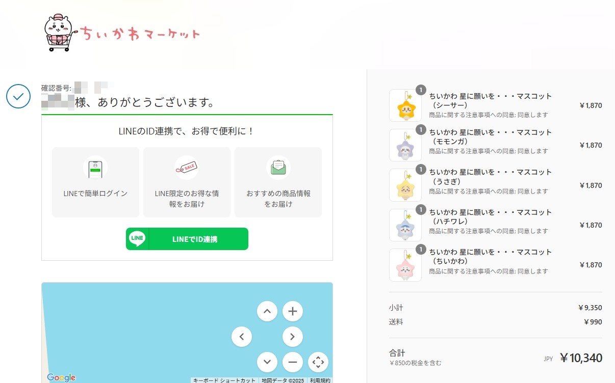Click the シーサー mascot product name
The image size is (615, 383).
pos(491,100)
